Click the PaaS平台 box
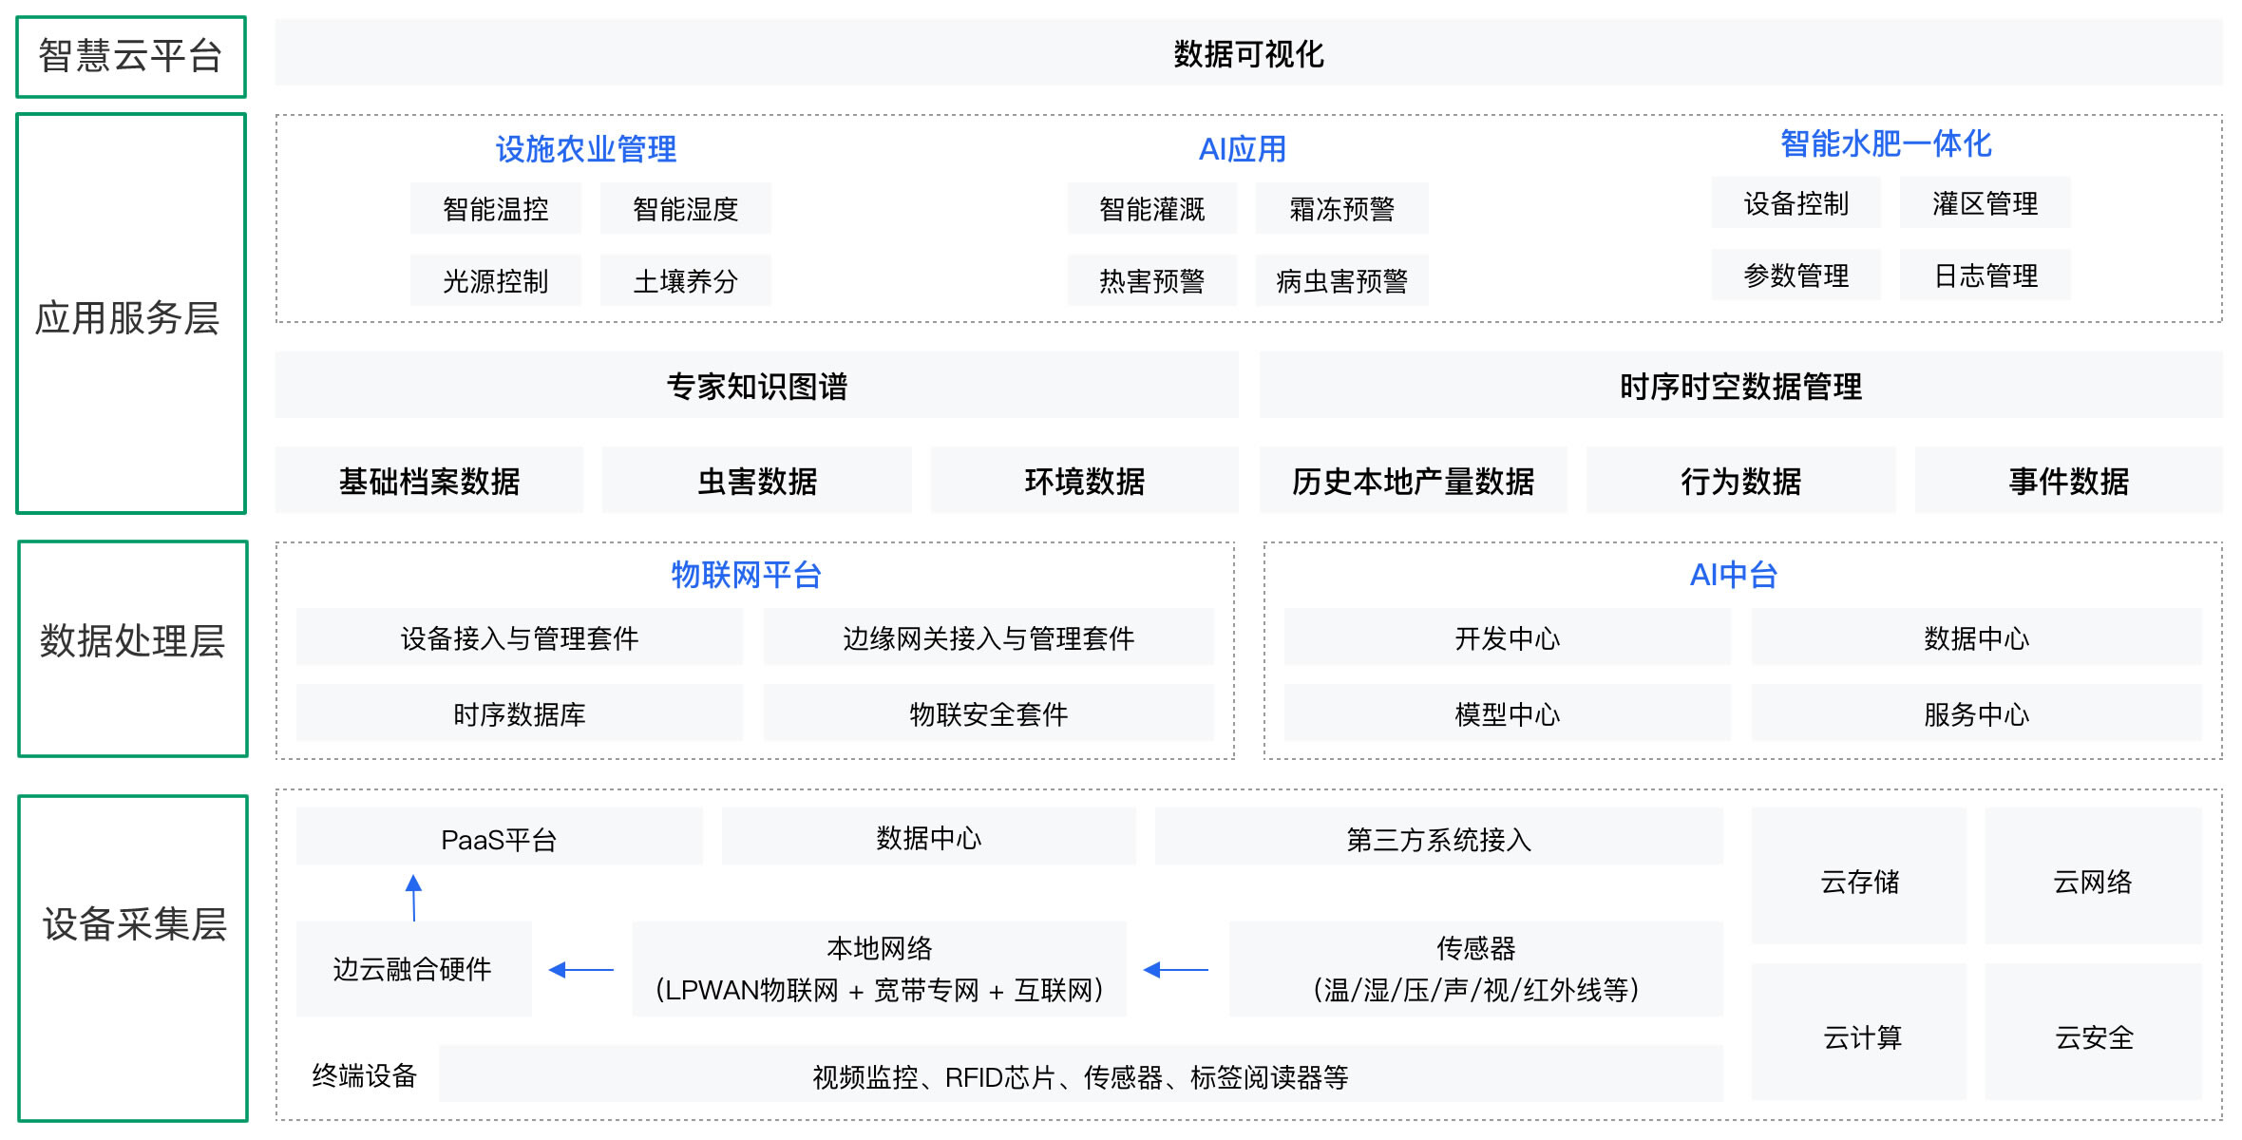The image size is (2242, 1140). tap(499, 838)
